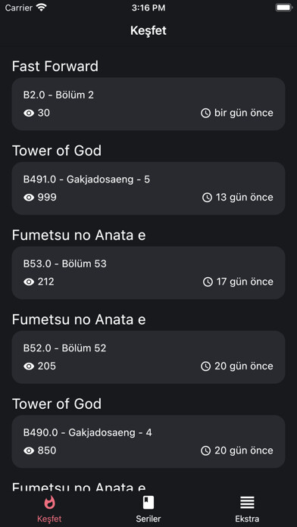297x527 pixels.
Task: Open B491.0 - Gakjadosaeng - 5 chapter
Action: pos(148,189)
